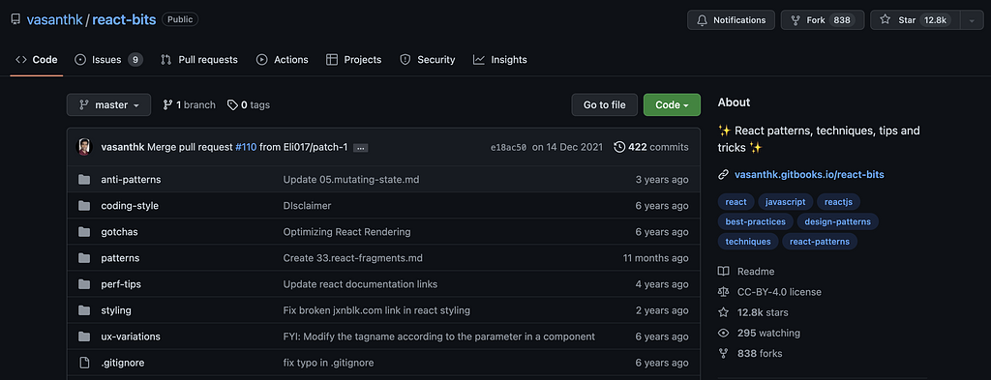Select the techniques topic tag
The image size is (991, 380).
748,241
